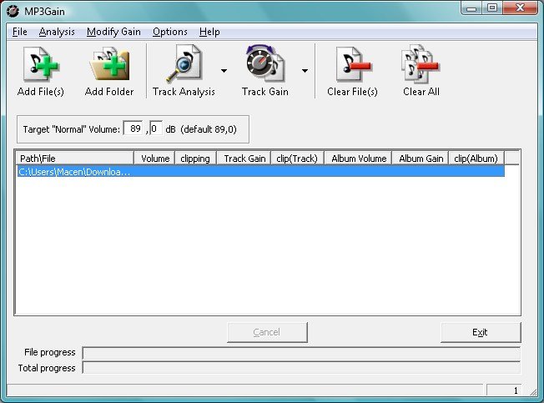Sort by Path\File column header

click(75, 159)
